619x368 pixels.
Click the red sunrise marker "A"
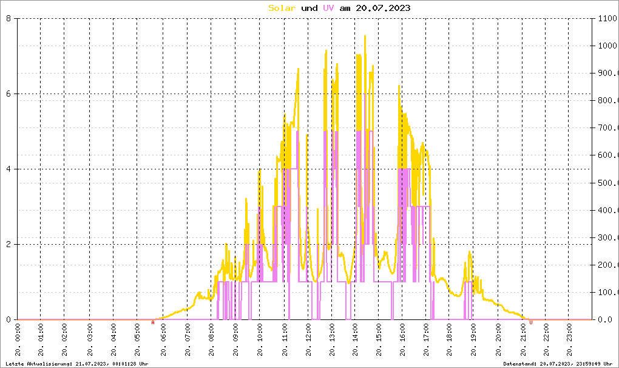(153, 322)
